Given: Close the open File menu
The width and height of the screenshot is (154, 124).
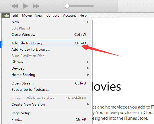Looking at the screenshot, I should (6, 15).
